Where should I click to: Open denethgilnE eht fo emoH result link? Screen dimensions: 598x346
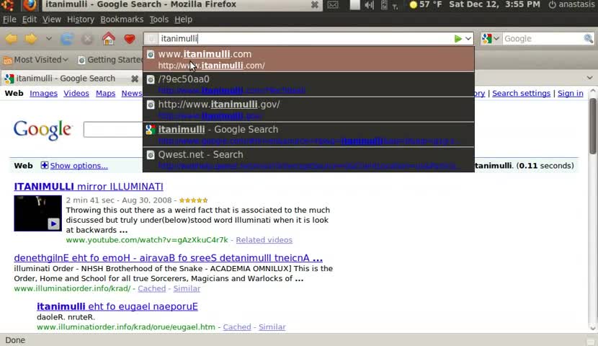[x=168, y=258]
